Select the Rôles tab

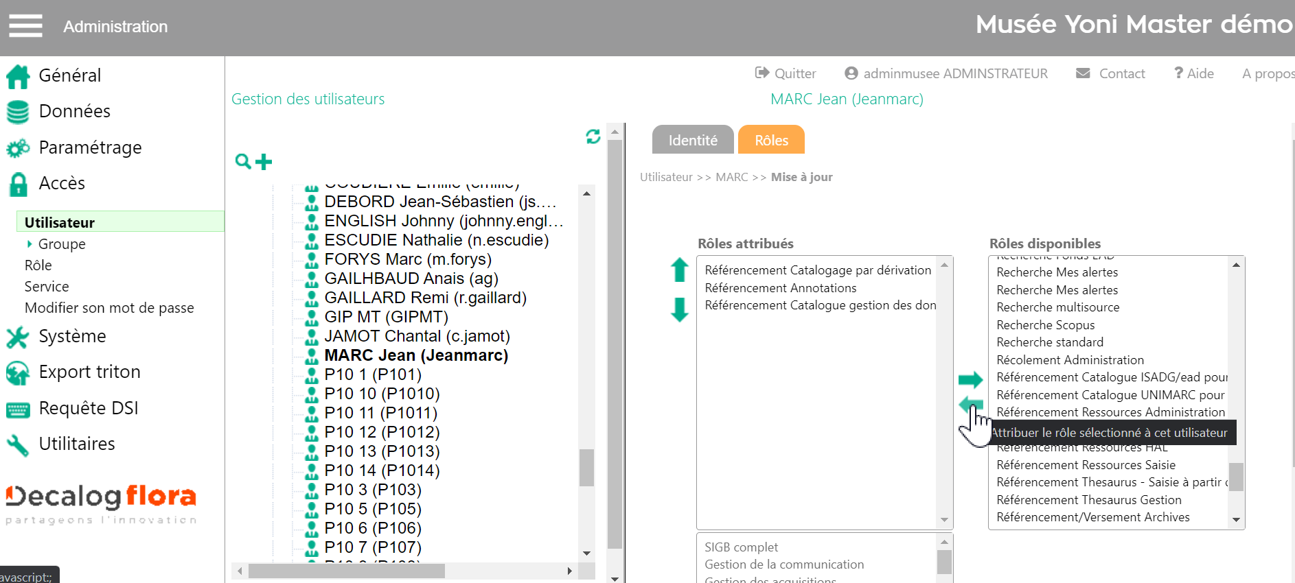pyautogui.click(x=771, y=140)
